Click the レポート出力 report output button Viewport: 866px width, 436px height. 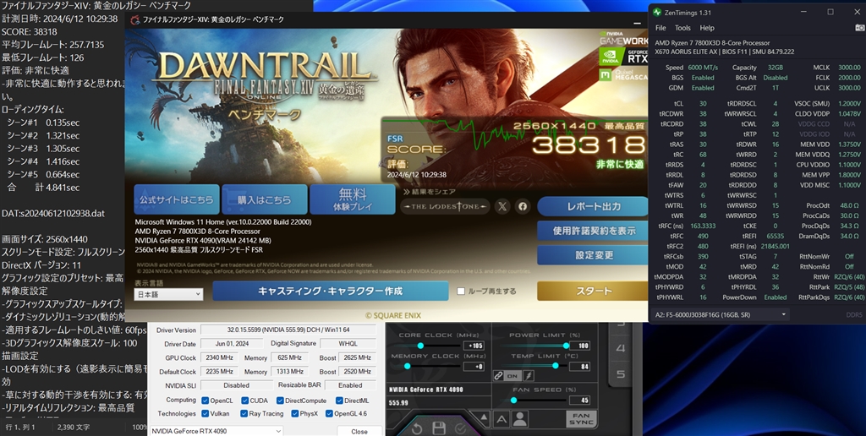(593, 206)
